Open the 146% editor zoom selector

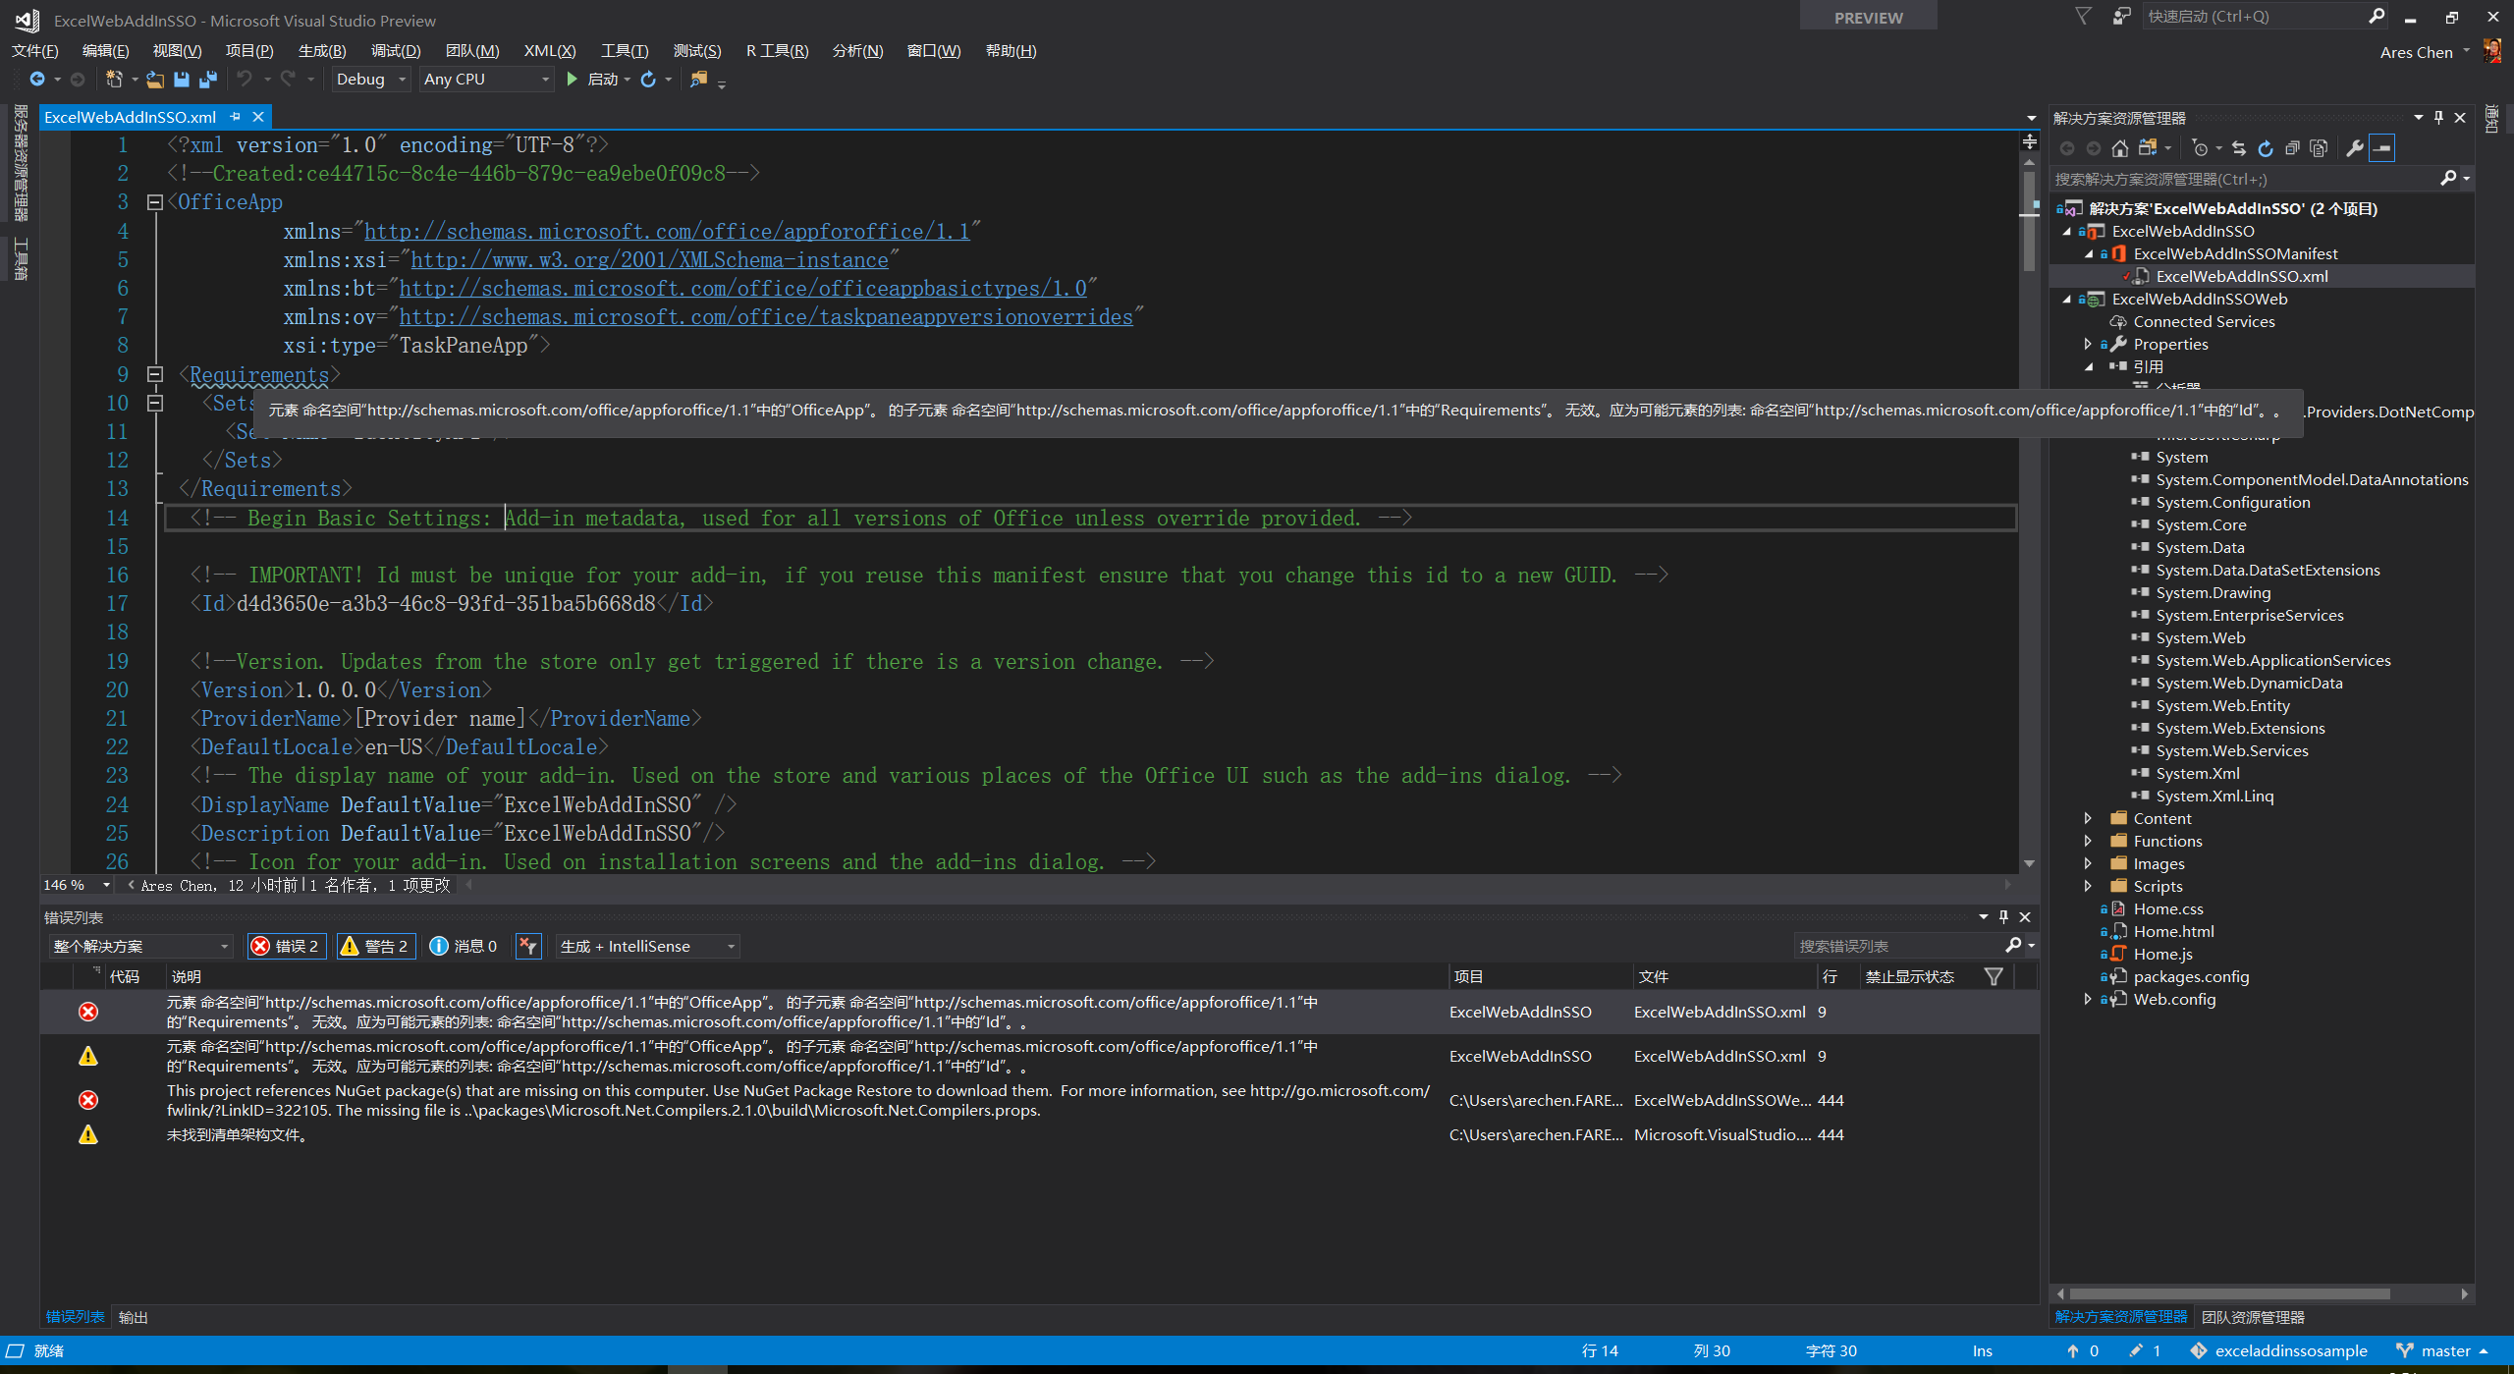click(76, 885)
